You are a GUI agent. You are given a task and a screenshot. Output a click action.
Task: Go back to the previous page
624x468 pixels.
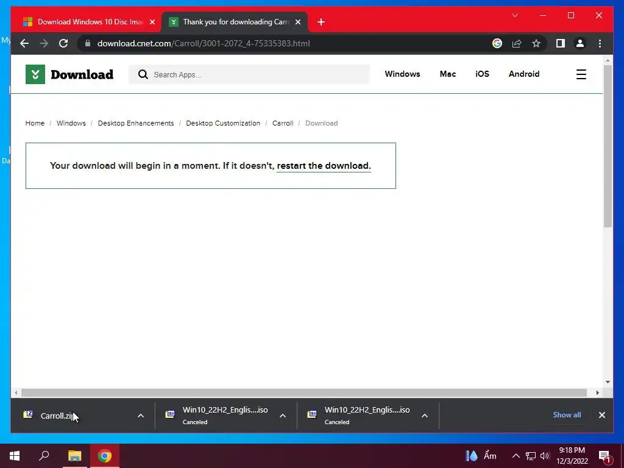pyautogui.click(x=24, y=43)
